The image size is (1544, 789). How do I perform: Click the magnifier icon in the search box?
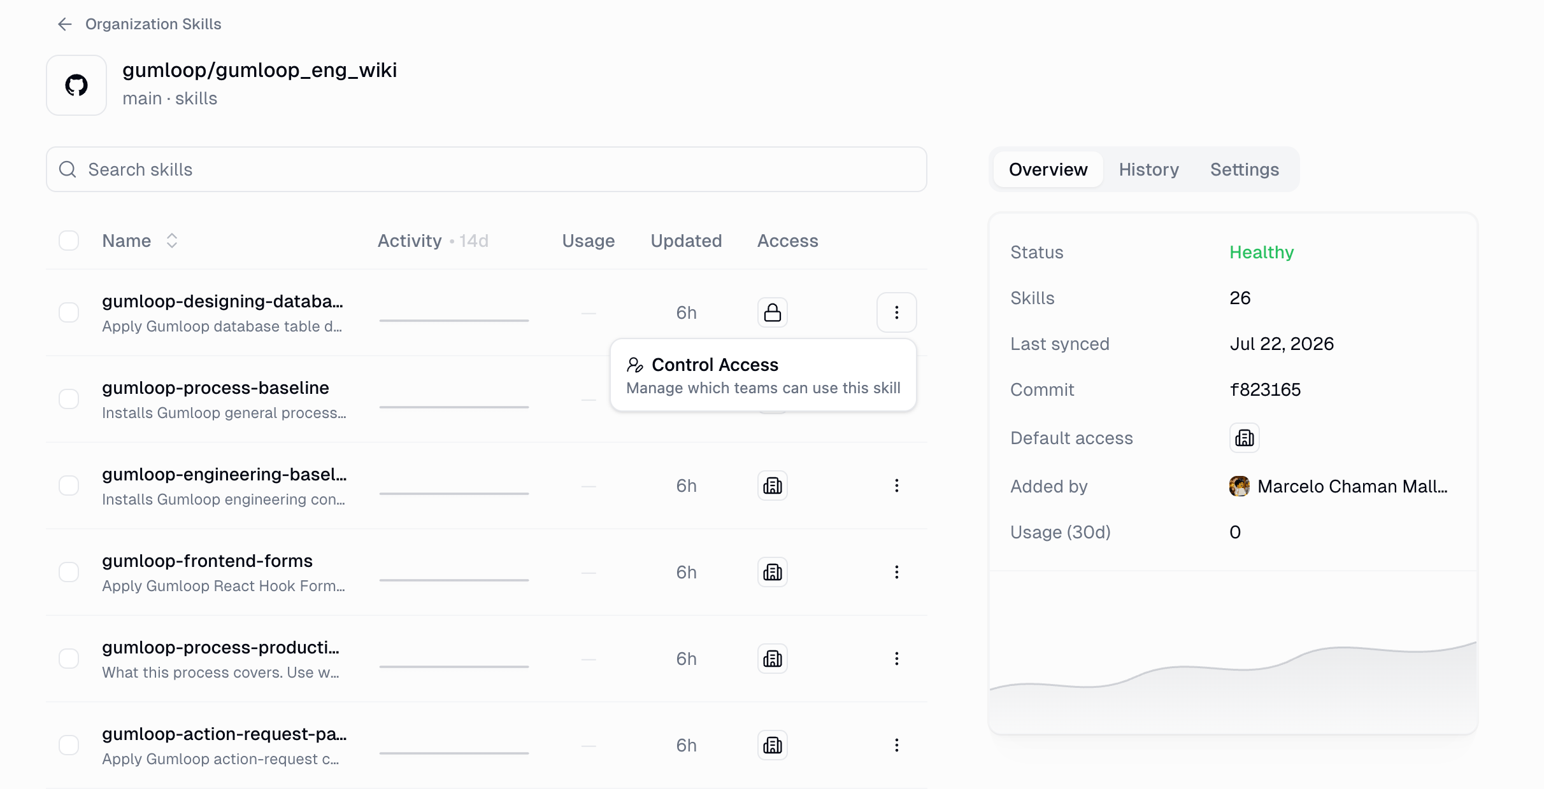[68, 169]
